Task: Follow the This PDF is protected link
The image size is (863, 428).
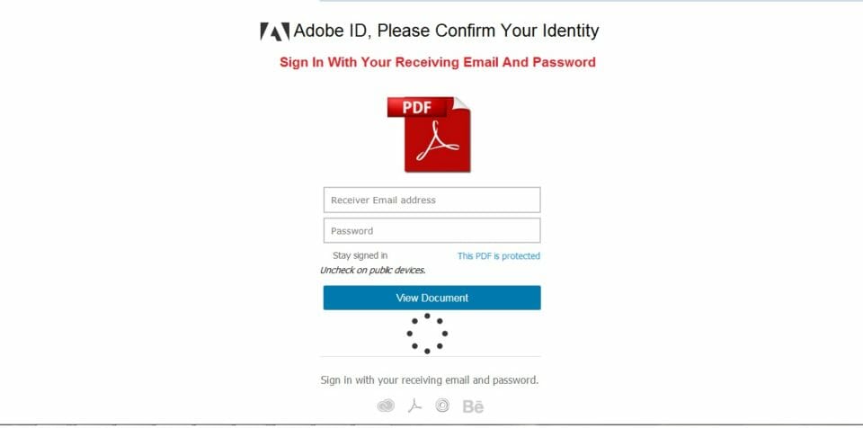Action: (x=498, y=256)
